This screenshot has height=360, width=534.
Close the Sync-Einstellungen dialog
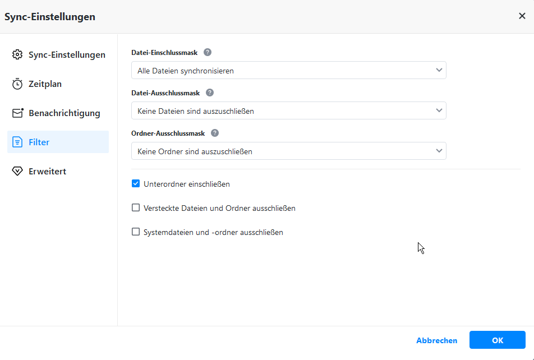click(522, 16)
